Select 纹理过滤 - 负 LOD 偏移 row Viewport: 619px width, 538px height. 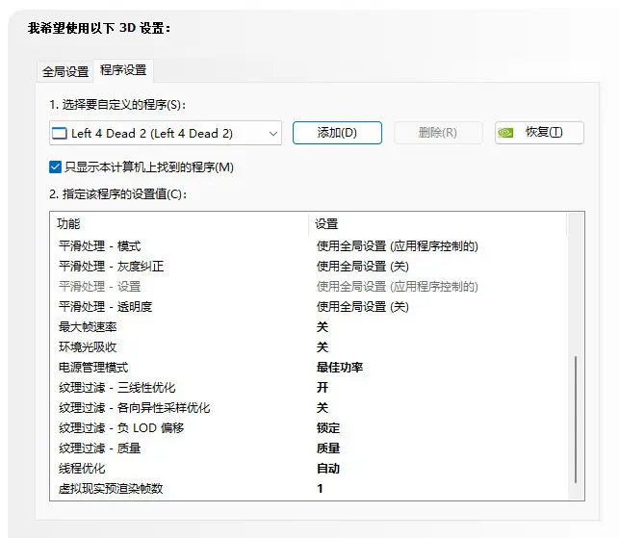(x=120, y=427)
